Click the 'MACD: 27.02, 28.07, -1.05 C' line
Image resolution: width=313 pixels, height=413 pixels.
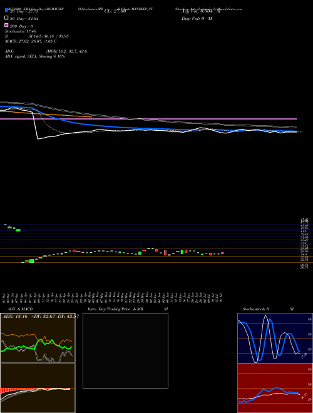point(31,41)
